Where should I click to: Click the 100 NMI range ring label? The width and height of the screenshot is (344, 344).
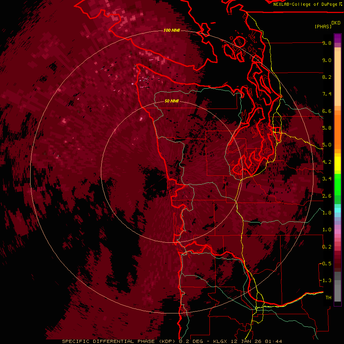(172, 30)
